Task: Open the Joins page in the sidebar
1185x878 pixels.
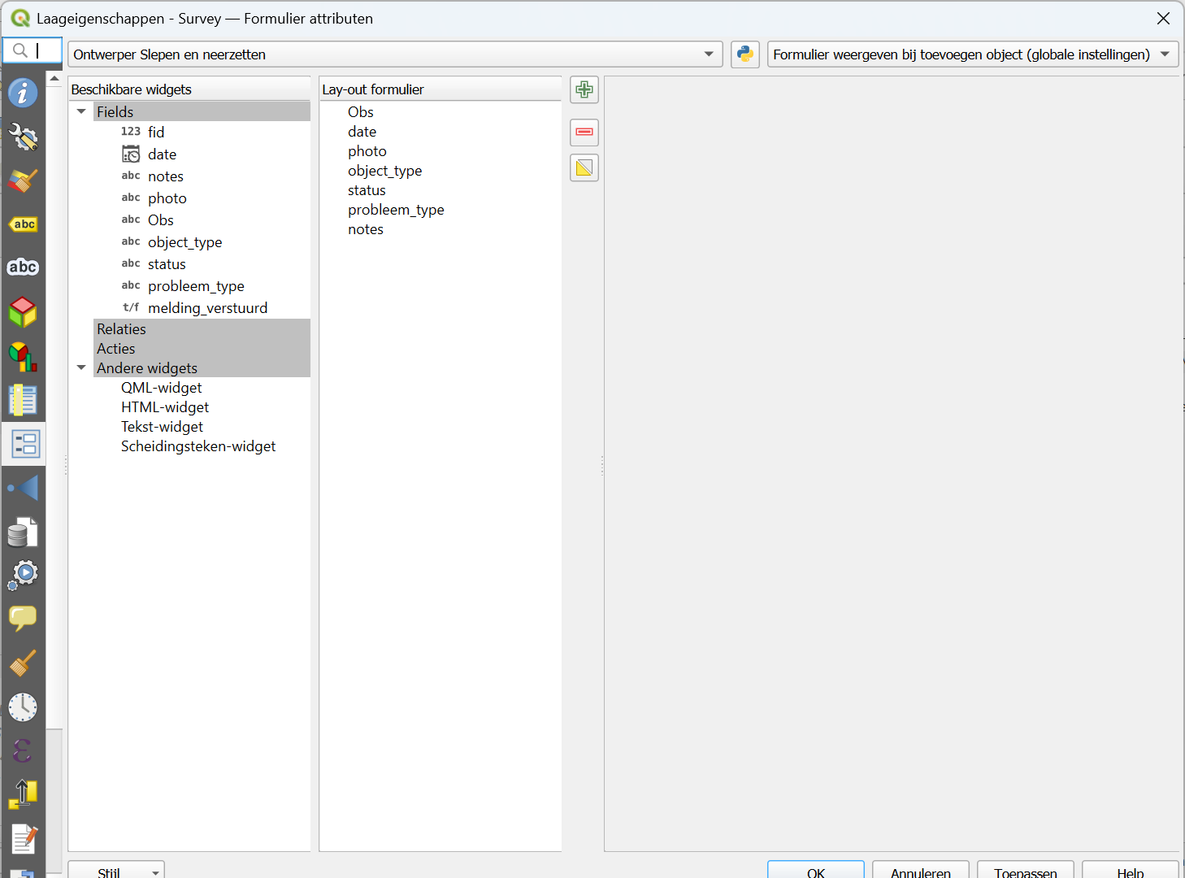Action: (x=23, y=488)
